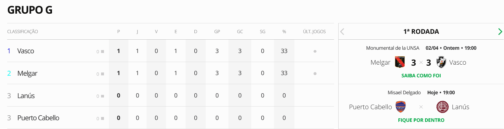Click Melgar's position change indicator square
Image resolution: width=504 pixels, height=129 pixels.
click(x=102, y=74)
